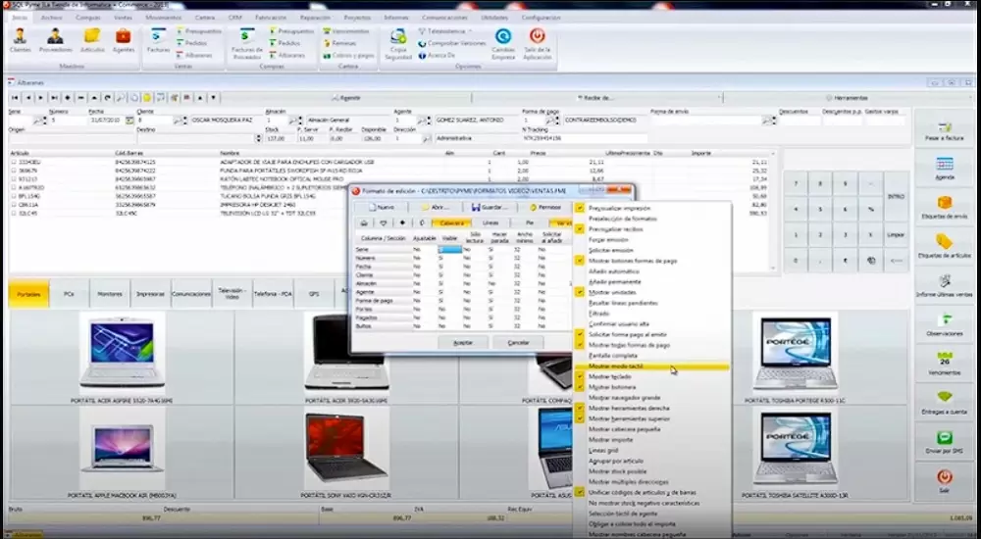Toggle Previsualizar impresión option

pyautogui.click(x=619, y=208)
